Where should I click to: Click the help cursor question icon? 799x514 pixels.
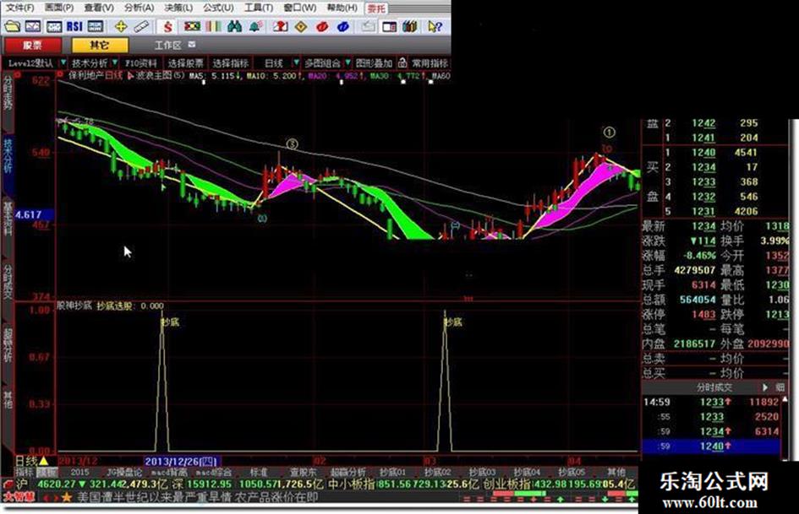click(x=435, y=26)
